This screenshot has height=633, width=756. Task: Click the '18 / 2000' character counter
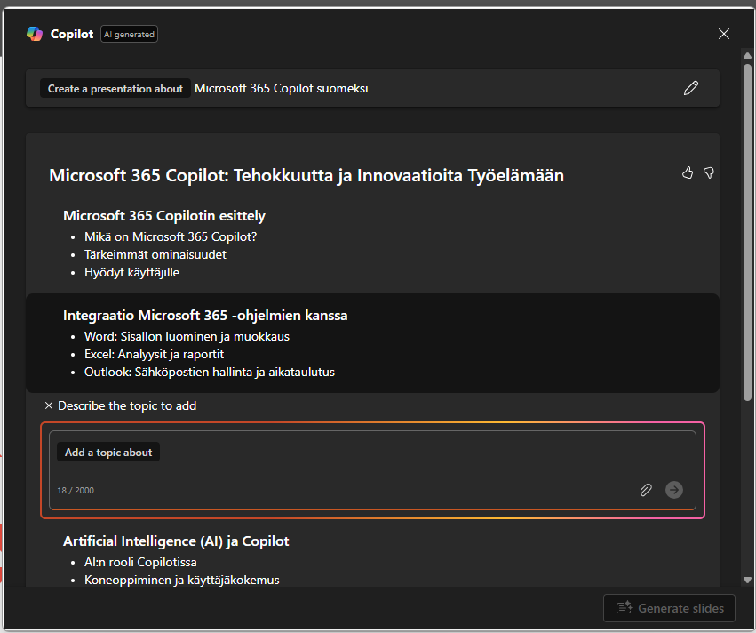coord(76,491)
